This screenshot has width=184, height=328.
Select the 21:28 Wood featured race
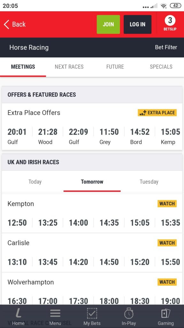point(48,136)
